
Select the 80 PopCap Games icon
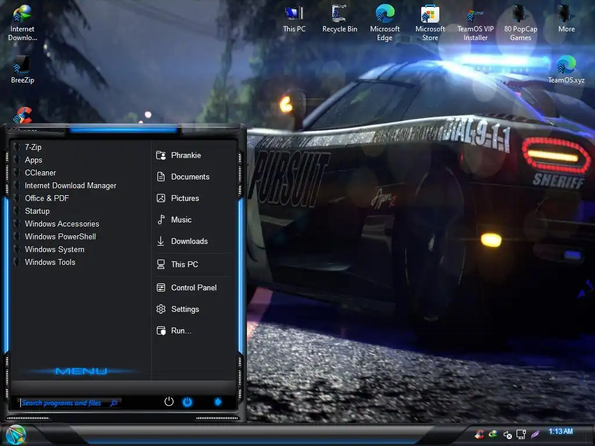coord(520,23)
